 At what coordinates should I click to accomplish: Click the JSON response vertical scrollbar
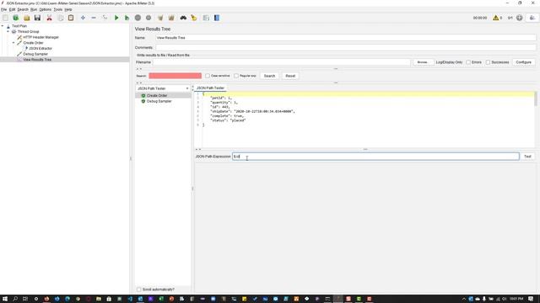(535, 98)
